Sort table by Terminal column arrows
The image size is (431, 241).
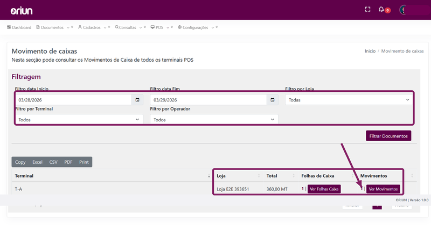(209, 176)
